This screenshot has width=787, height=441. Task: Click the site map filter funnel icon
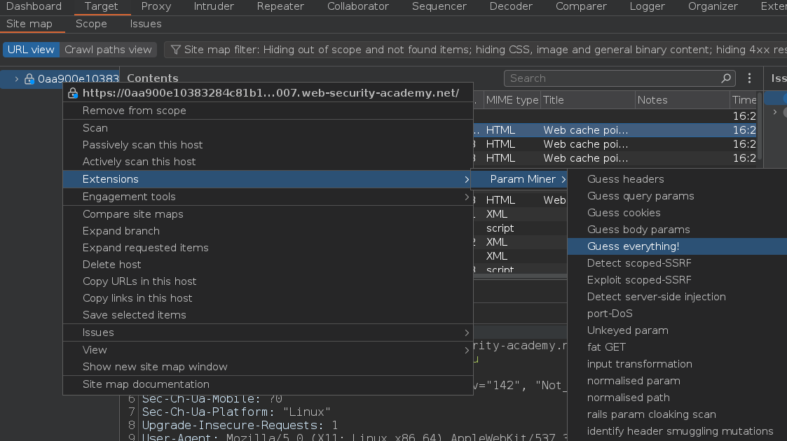point(175,50)
